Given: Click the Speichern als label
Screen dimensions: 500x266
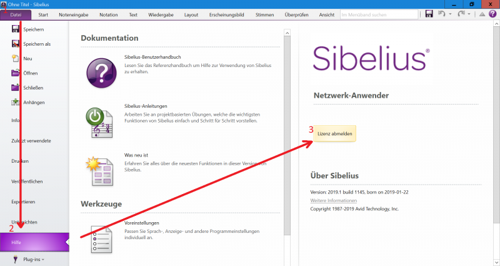Looking at the screenshot, I should [37, 44].
